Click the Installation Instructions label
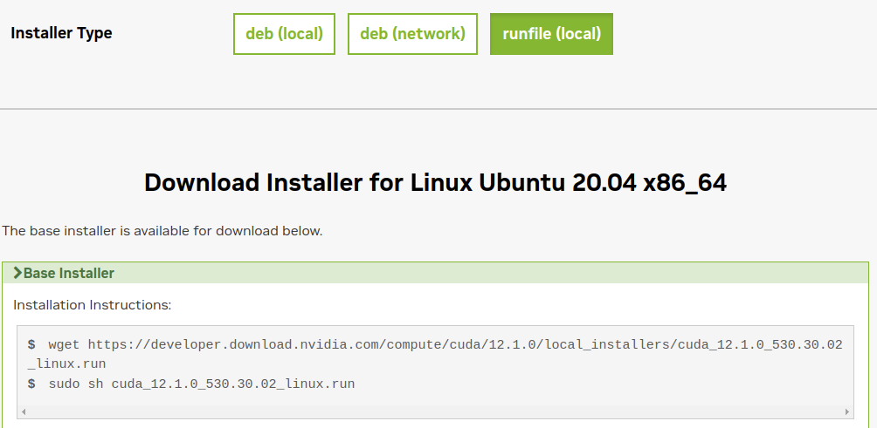 pos(93,305)
